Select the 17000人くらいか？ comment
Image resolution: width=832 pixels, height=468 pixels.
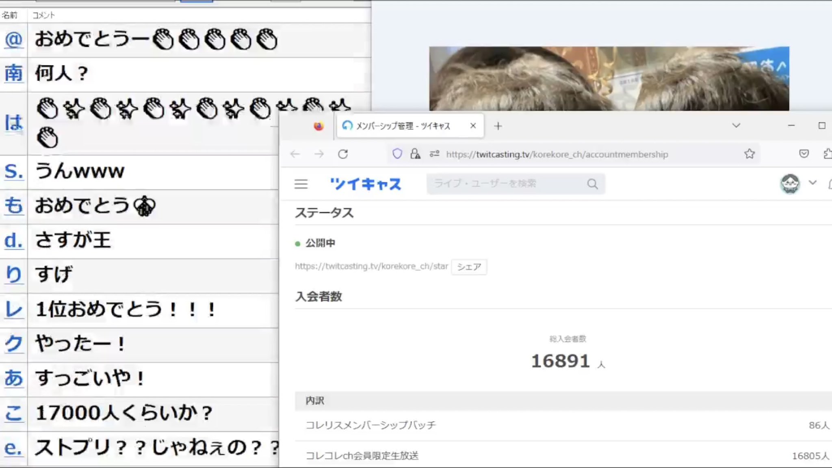coord(124,413)
